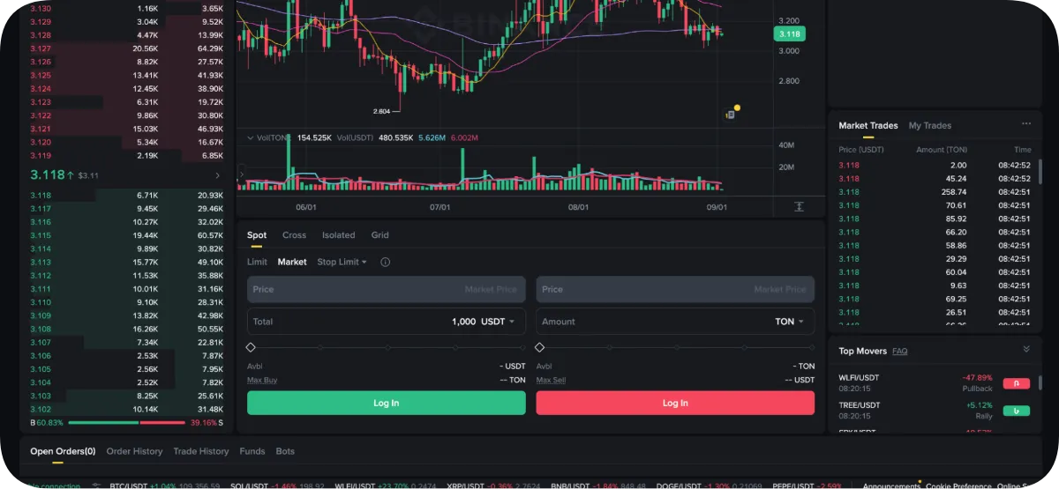Select the 3.125 ask price row
Screen dimensions: 1059x489
126,76
